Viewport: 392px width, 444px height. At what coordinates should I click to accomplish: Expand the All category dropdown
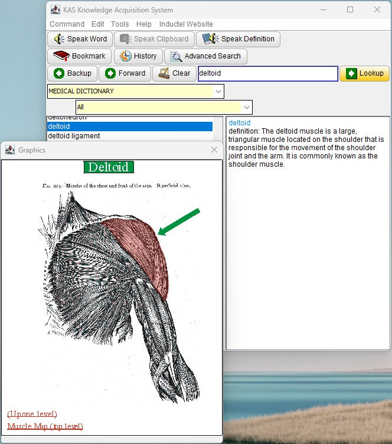(x=246, y=107)
